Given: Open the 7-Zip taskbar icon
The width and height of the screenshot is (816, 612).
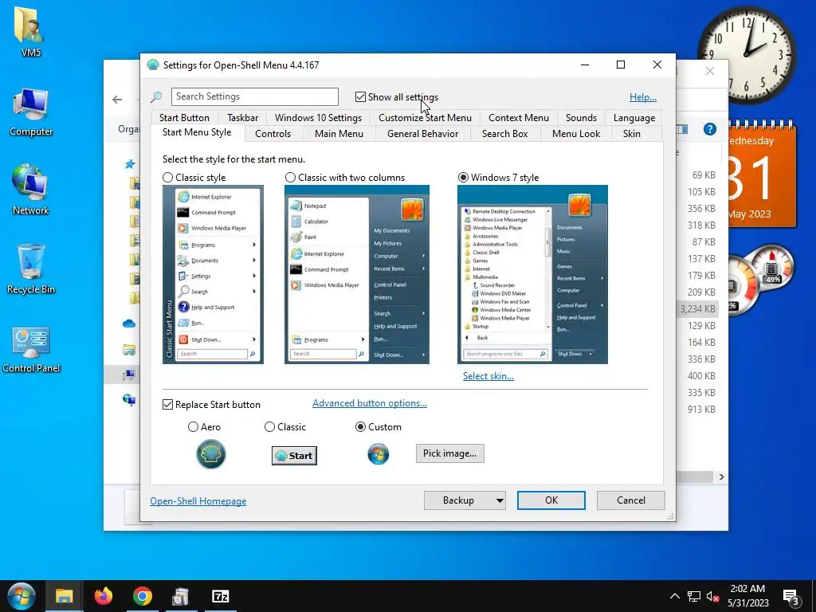Looking at the screenshot, I should tap(221, 596).
